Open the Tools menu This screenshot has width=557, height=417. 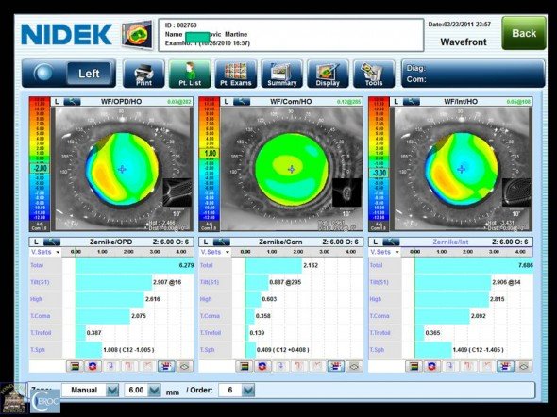pyautogui.click(x=374, y=74)
